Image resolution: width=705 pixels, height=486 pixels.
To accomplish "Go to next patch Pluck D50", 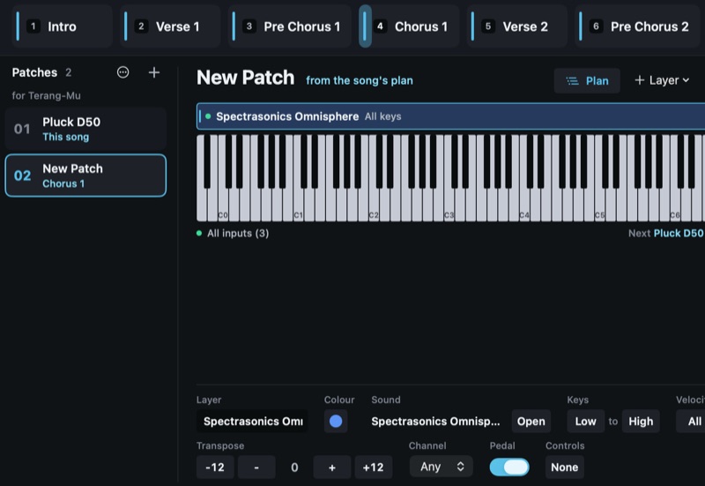I will [x=665, y=233].
